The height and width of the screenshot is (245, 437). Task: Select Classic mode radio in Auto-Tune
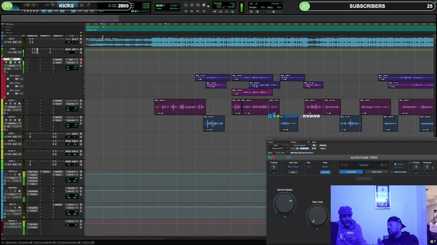pos(395,167)
